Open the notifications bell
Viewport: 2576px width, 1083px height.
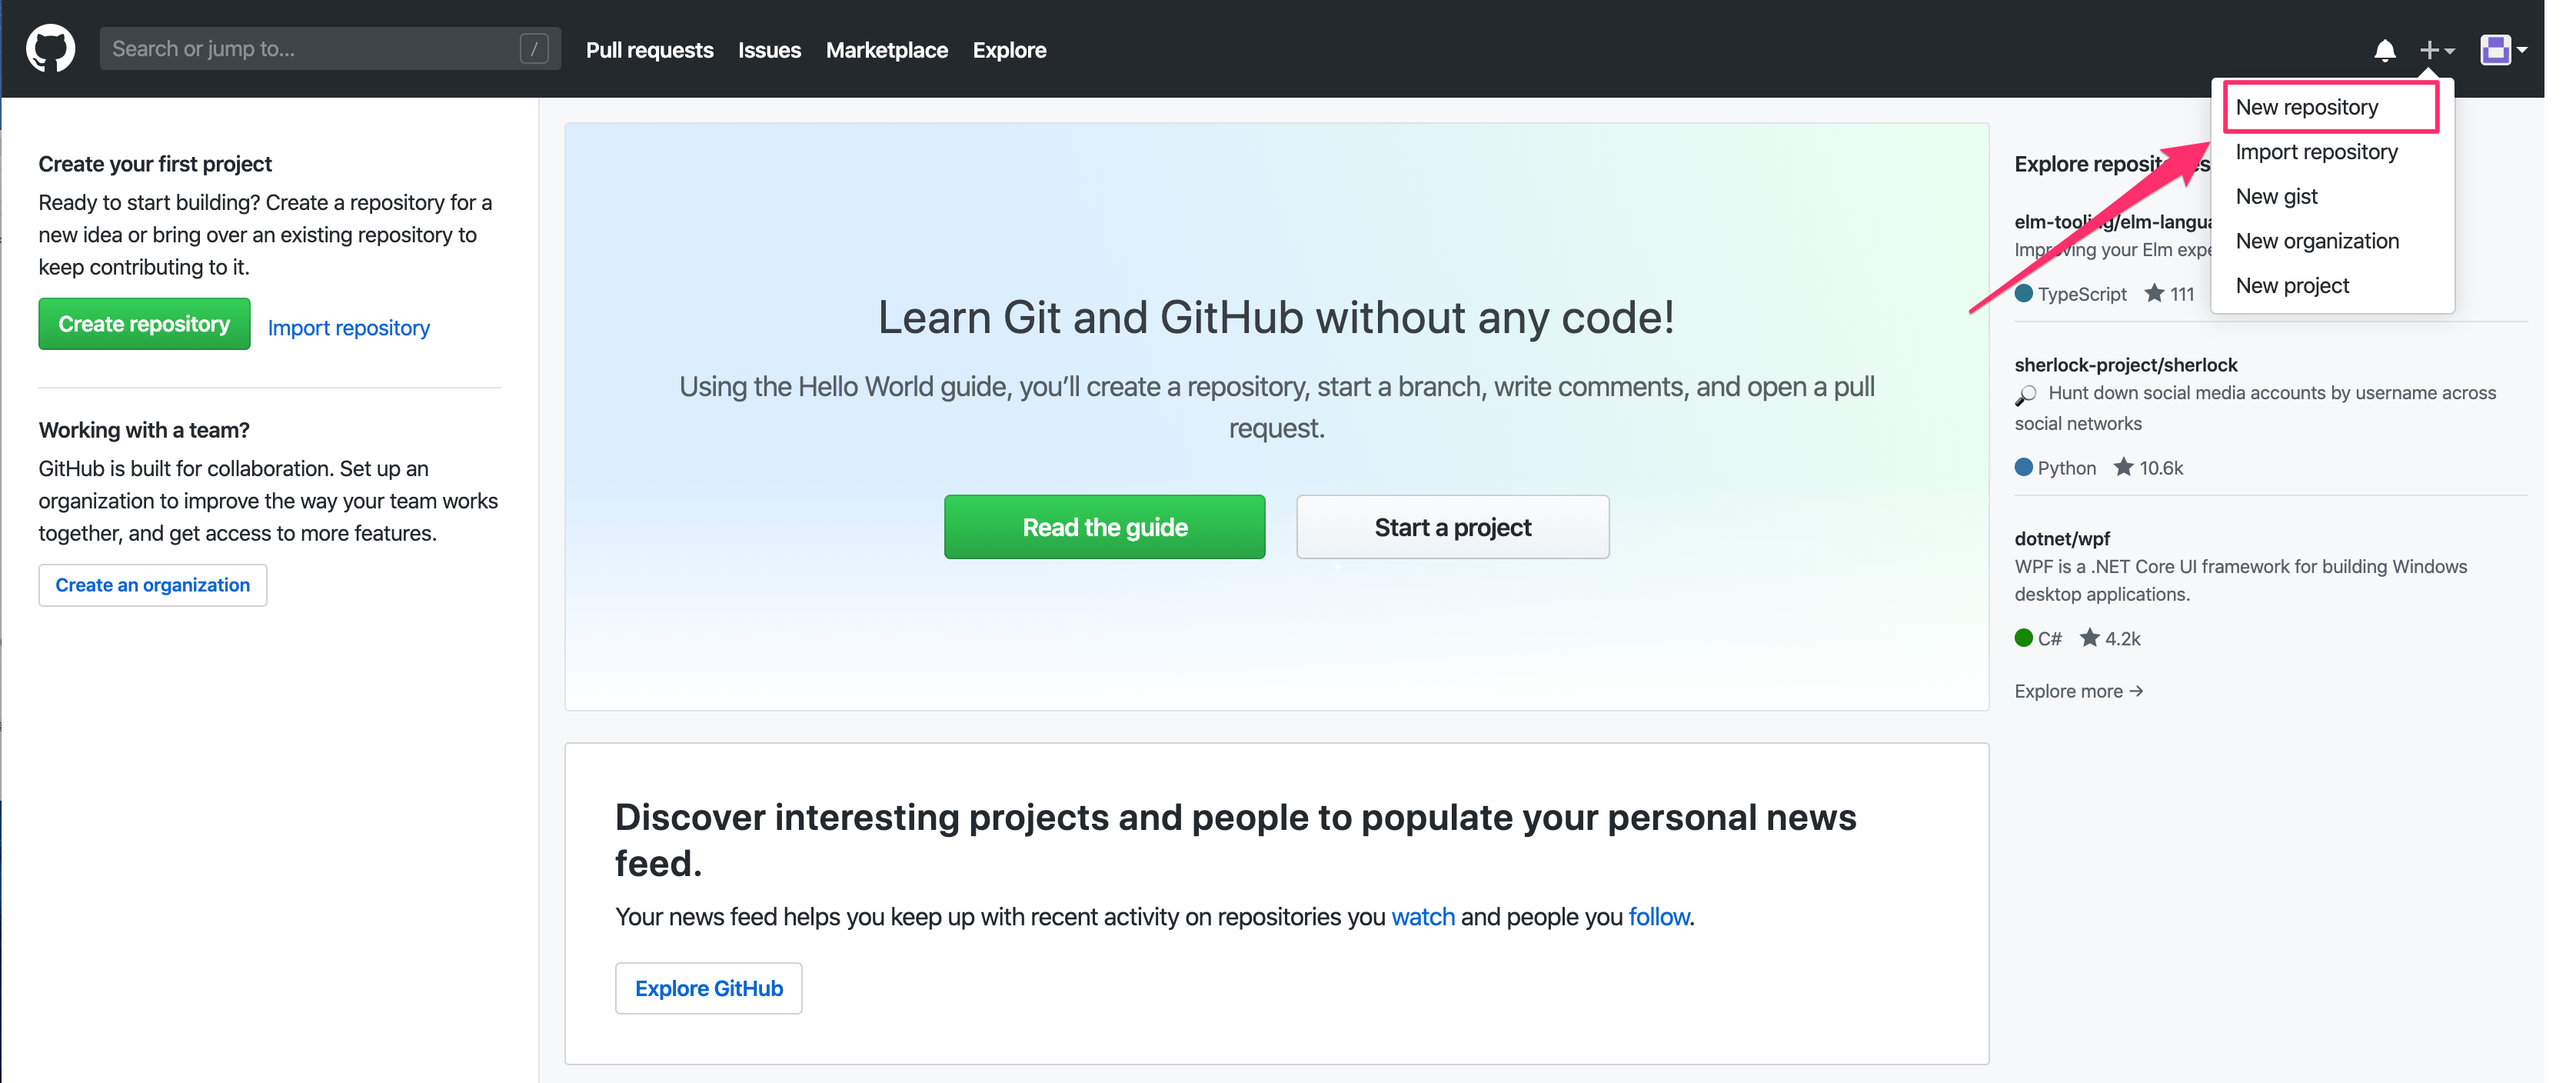click(2385, 50)
